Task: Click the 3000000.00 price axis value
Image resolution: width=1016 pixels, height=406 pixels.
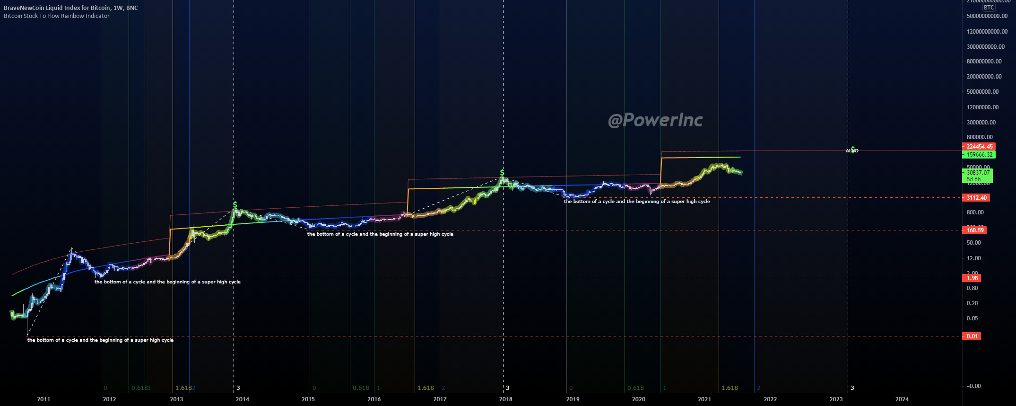Action: click(981, 123)
